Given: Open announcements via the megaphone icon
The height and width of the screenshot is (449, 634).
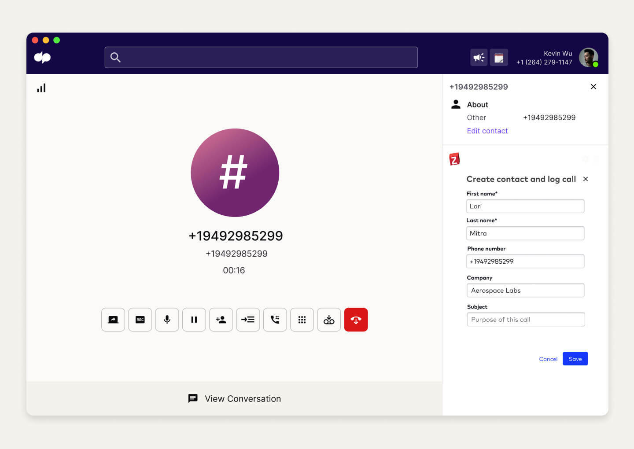Looking at the screenshot, I should pyautogui.click(x=479, y=57).
